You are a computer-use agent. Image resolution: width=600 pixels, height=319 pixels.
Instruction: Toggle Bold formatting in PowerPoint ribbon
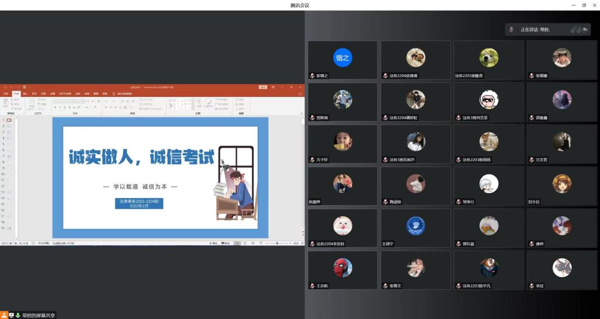(x=54, y=108)
